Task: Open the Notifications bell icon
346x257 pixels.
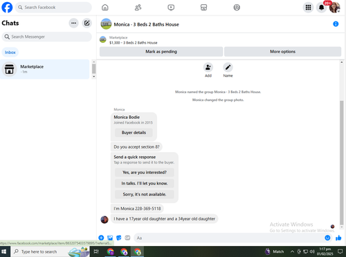Action: point(321,8)
